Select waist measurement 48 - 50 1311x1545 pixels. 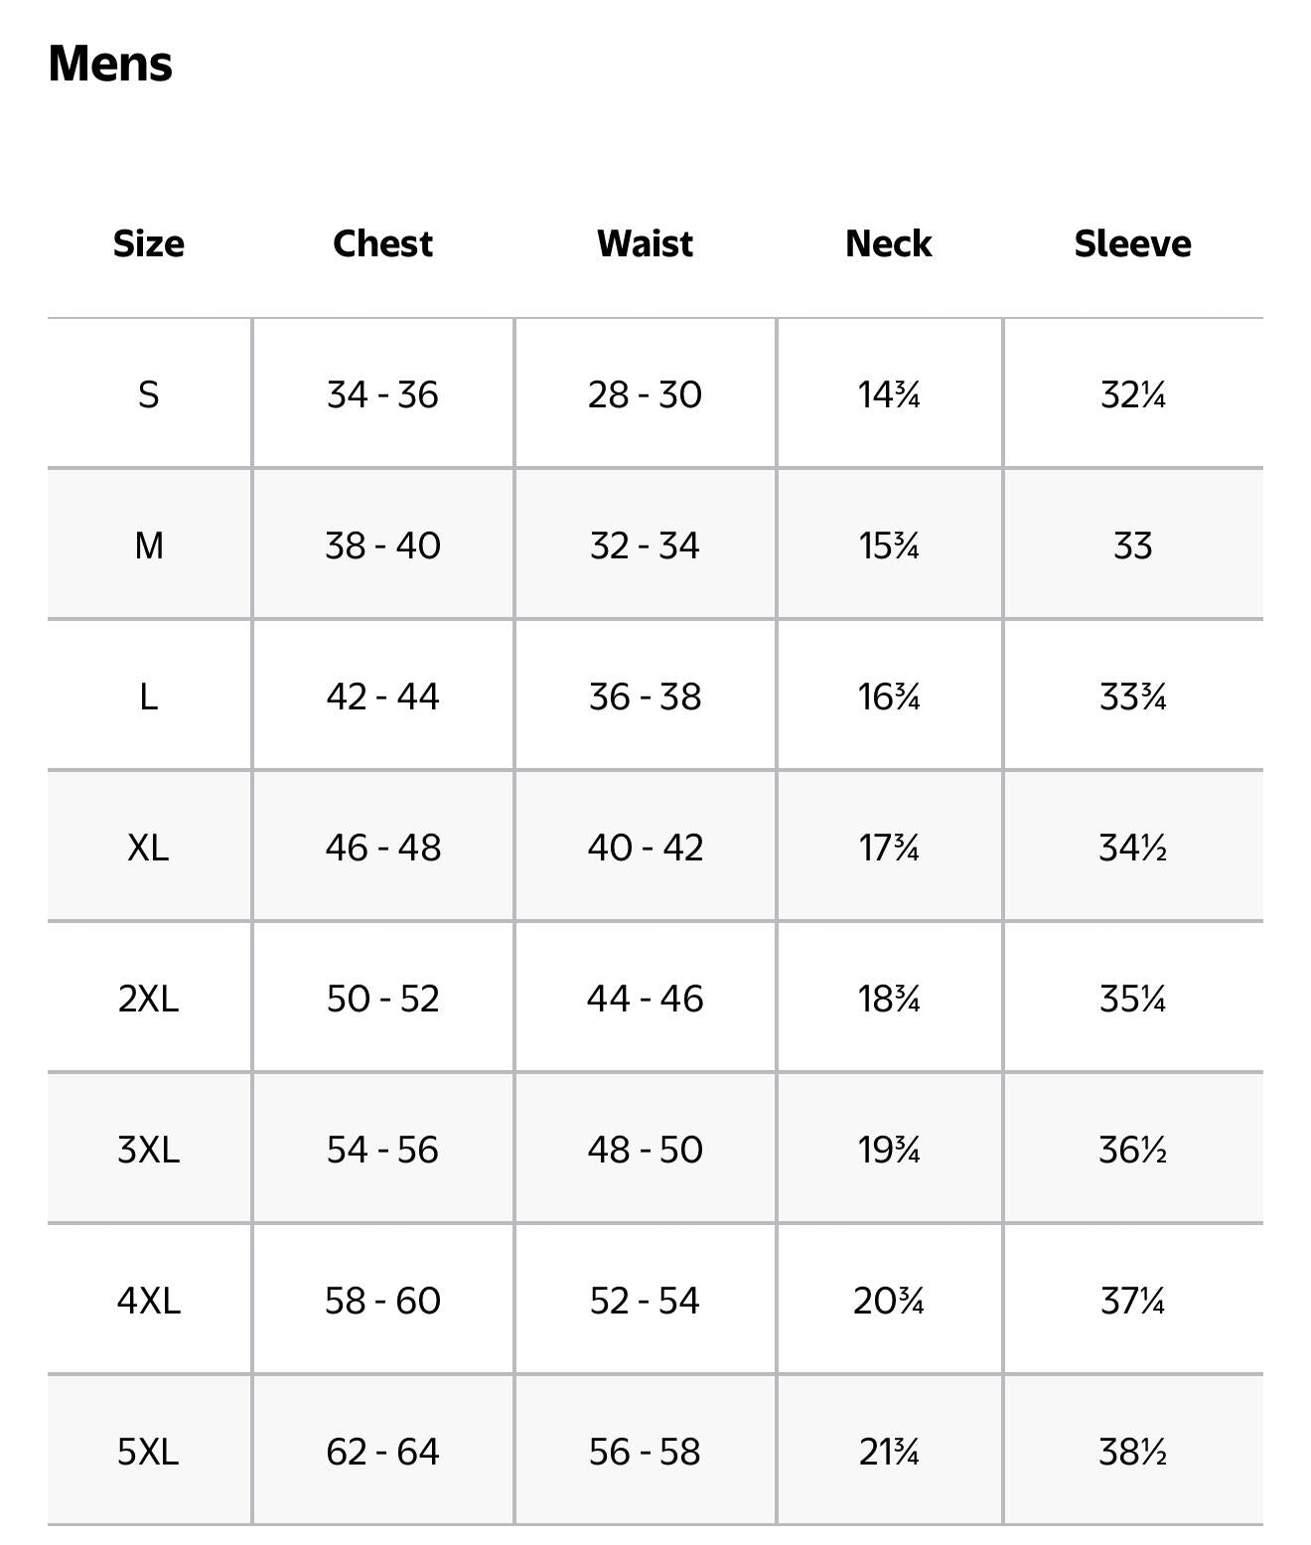click(x=645, y=1150)
